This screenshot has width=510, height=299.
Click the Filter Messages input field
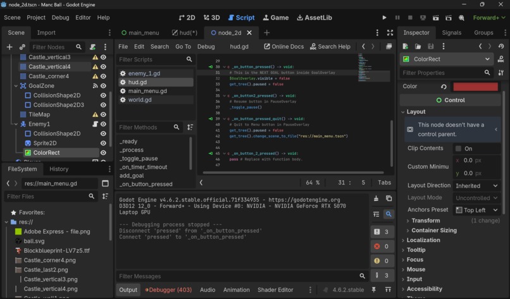coord(241,276)
